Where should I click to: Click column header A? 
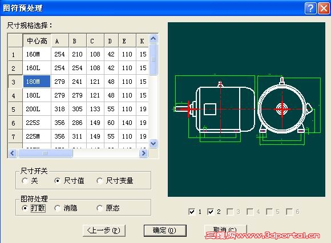60,40
